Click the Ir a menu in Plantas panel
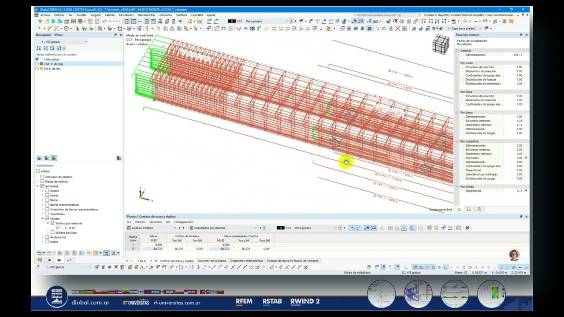Screen dimensions: 564x317 [x=129, y=222]
